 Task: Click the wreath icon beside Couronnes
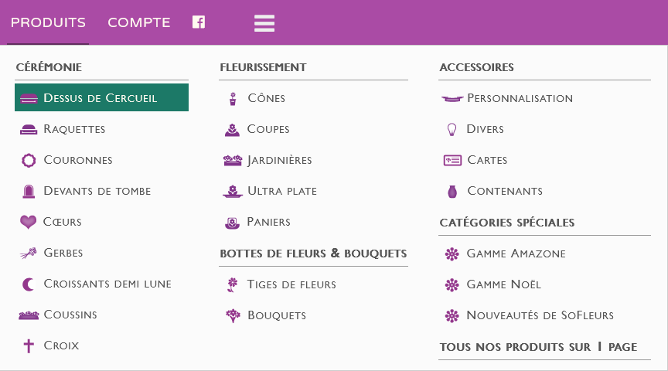pos(29,160)
